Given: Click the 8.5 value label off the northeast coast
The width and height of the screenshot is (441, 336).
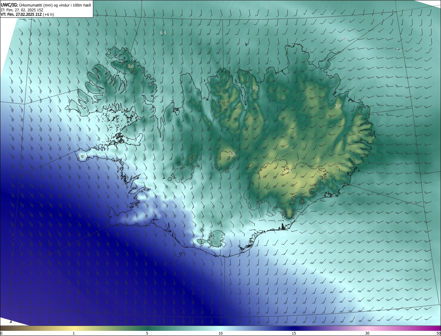Looking at the screenshot, I should pos(345,38).
